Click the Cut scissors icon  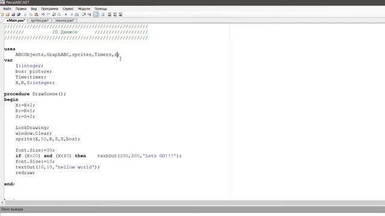click(25, 14)
